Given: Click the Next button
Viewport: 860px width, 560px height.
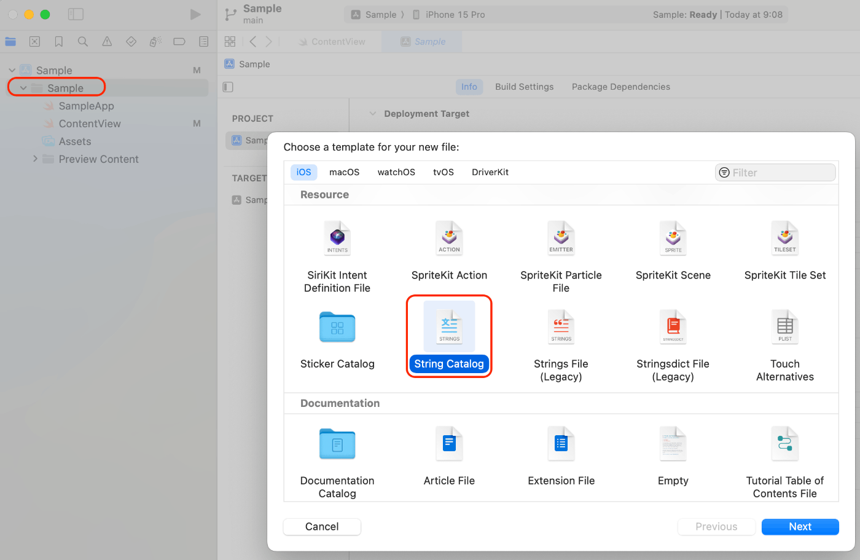Looking at the screenshot, I should (x=800, y=527).
